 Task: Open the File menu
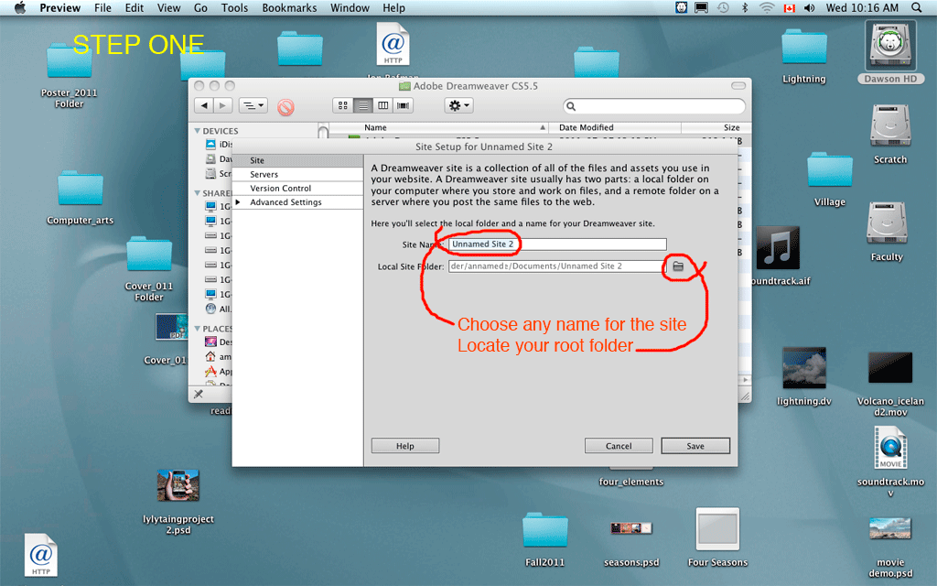coord(102,7)
